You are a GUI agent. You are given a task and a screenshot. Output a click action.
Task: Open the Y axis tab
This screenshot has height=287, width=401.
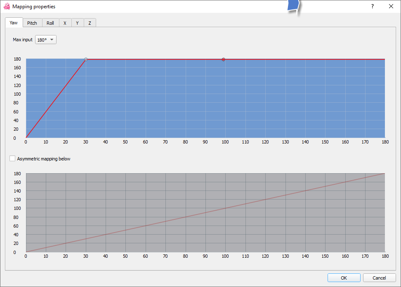[78, 23]
